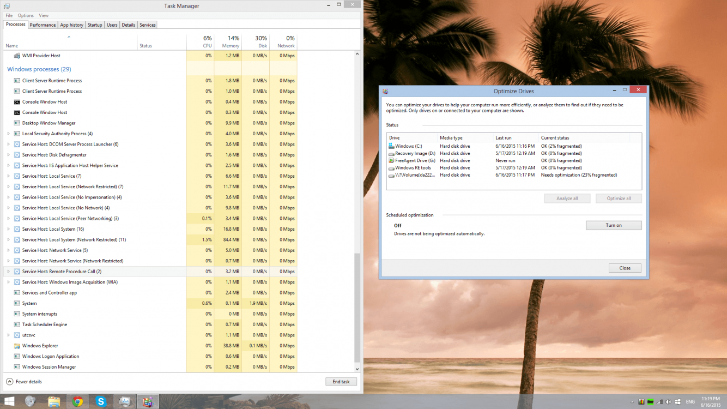
Task: Turn on scheduled optimization
Action: coord(614,225)
